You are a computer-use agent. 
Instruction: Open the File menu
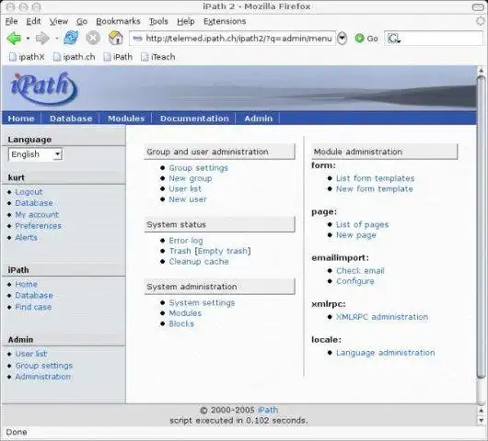pyautogui.click(x=12, y=21)
